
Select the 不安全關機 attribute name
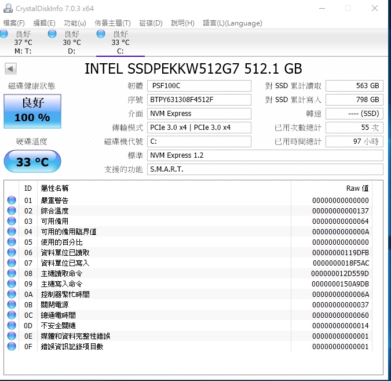pos(58,326)
